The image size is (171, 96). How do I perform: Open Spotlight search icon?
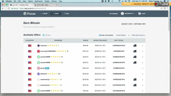click(x=161, y=1)
